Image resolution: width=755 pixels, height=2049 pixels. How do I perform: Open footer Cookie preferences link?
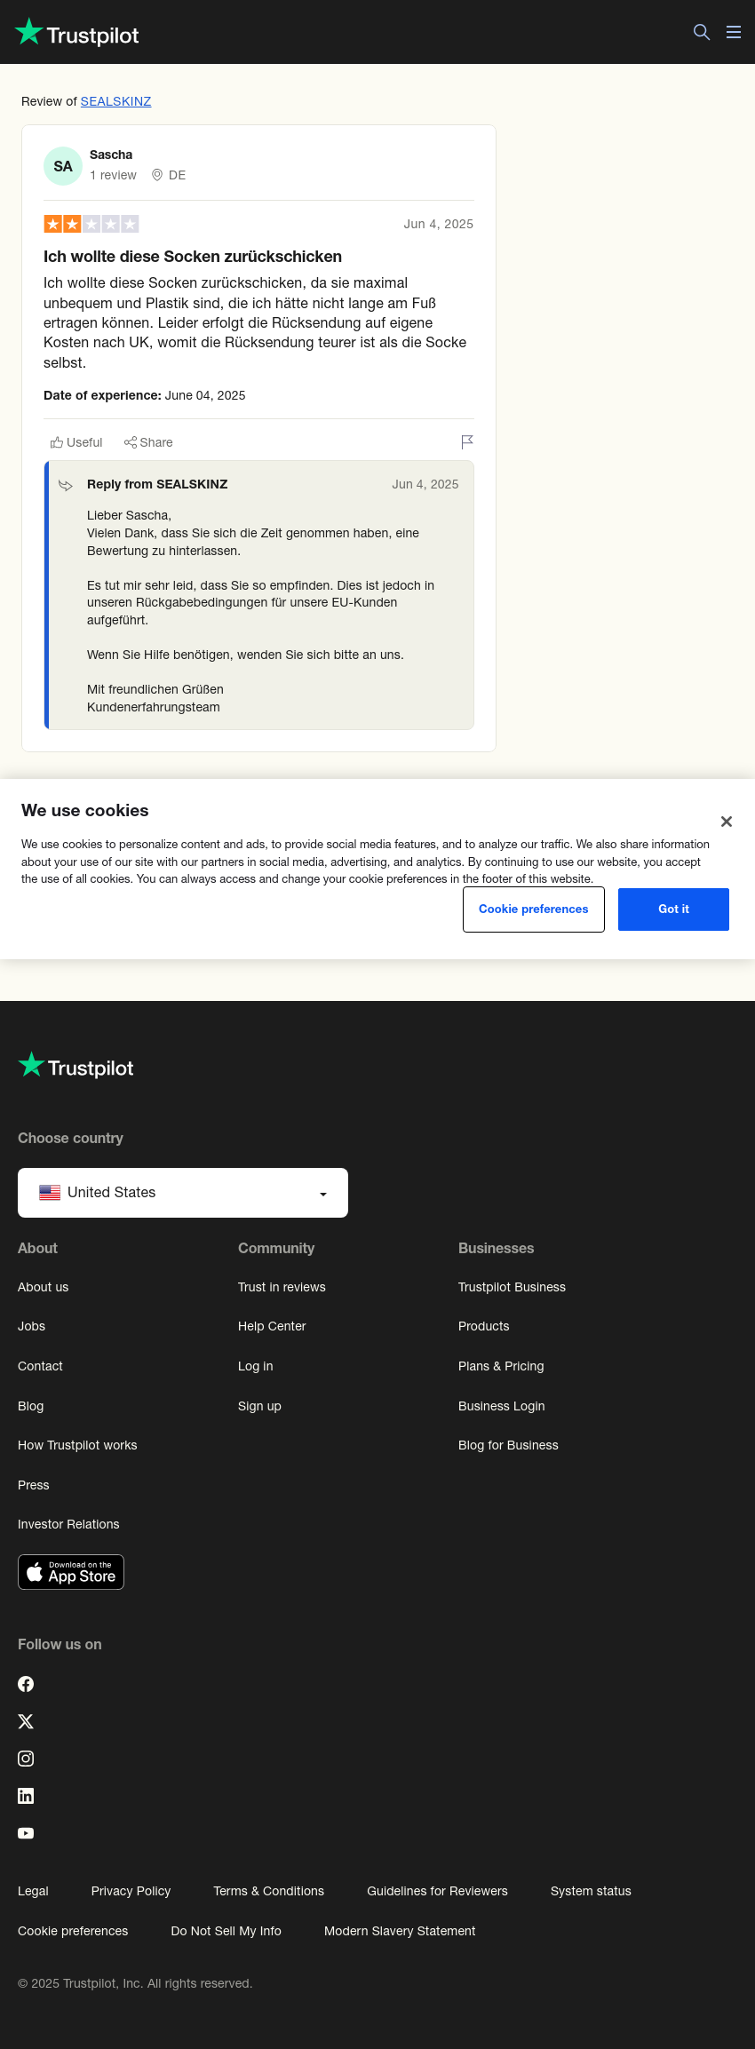pyautogui.click(x=73, y=1931)
